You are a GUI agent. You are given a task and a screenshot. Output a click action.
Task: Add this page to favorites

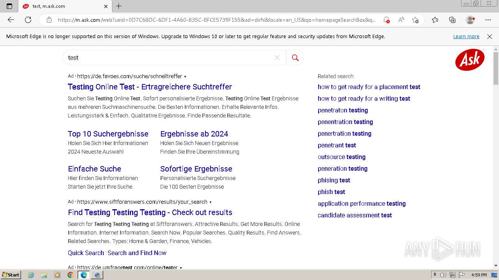[x=415, y=20]
